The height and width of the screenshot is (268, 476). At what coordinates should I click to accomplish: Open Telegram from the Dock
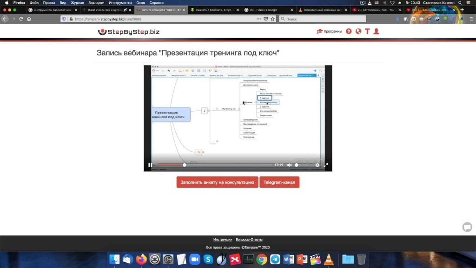275,259
